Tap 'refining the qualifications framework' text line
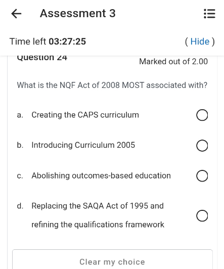224x269 pixels. pyautogui.click(x=98, y=225)
